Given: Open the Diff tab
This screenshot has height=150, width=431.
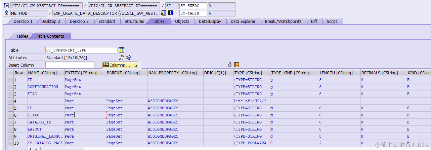Looking at the screenshot, I should coord(314,21).
